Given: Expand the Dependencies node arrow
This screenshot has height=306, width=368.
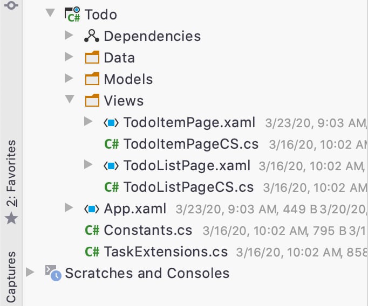Looking at the screenshot, I should [69, 36].
